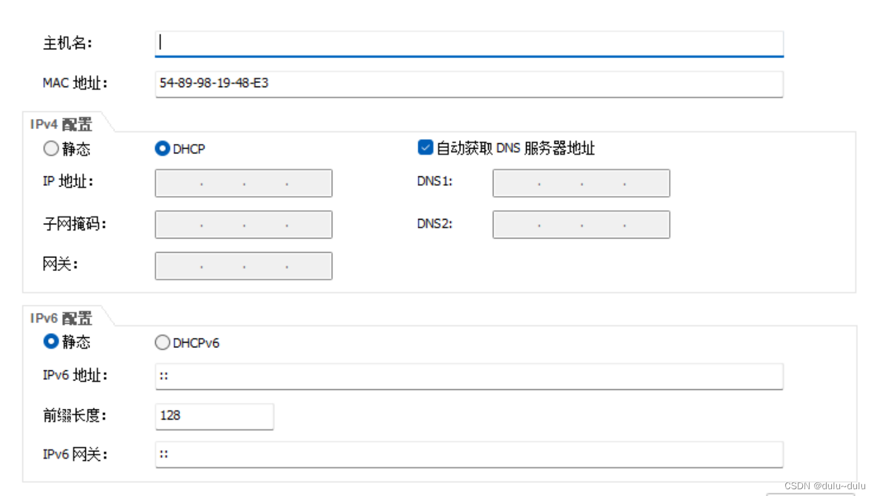The image size is (876, 496).
Task: Click the IPv6 网关 input field
Action: (x=468, y=454)
